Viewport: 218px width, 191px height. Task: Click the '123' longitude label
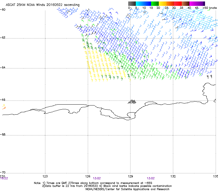click(45, 176)
